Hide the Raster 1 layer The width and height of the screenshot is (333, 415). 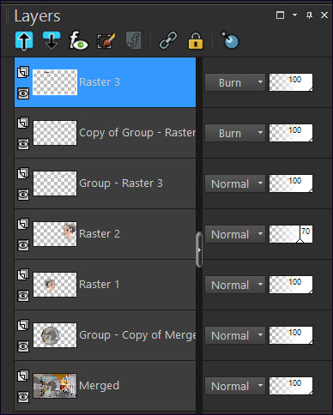point(23,296)
